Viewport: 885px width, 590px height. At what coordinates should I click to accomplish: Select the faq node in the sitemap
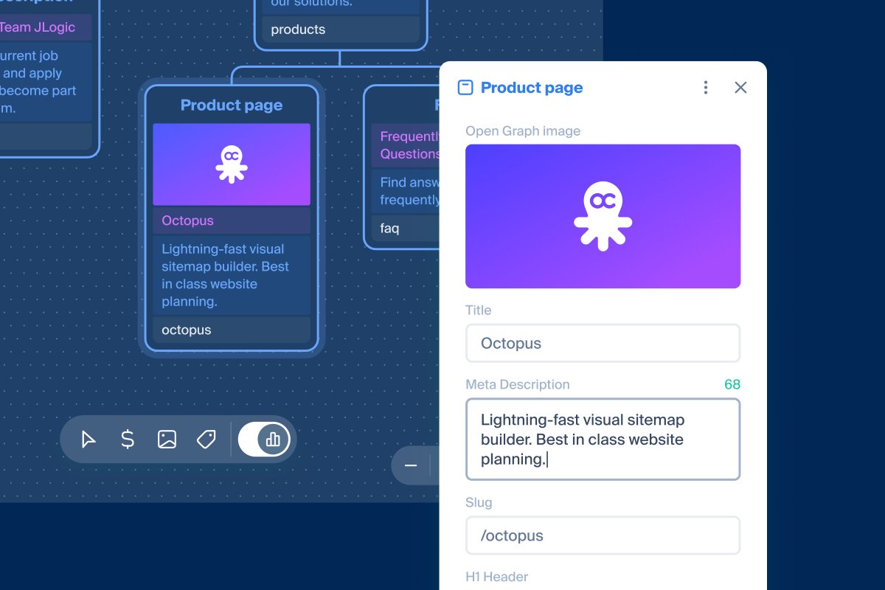pyautogui.click(x=389, y=229)
